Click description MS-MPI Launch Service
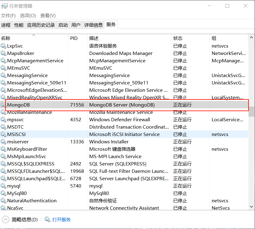 tap(115, 156)
